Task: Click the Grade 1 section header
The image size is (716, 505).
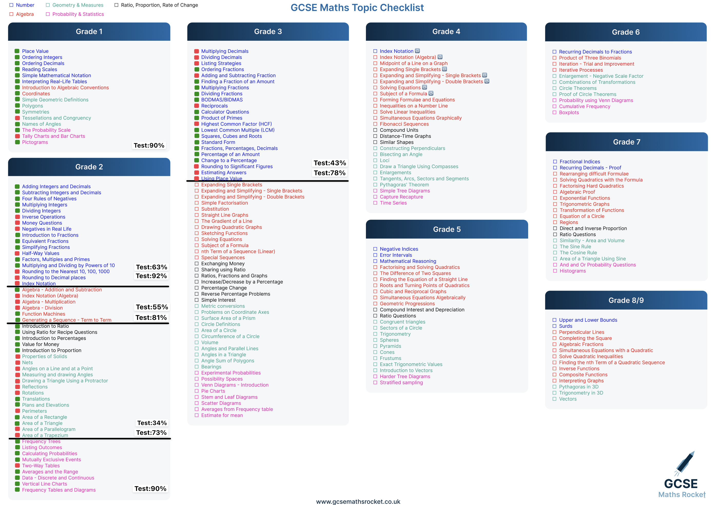Action: pos(89,32)
